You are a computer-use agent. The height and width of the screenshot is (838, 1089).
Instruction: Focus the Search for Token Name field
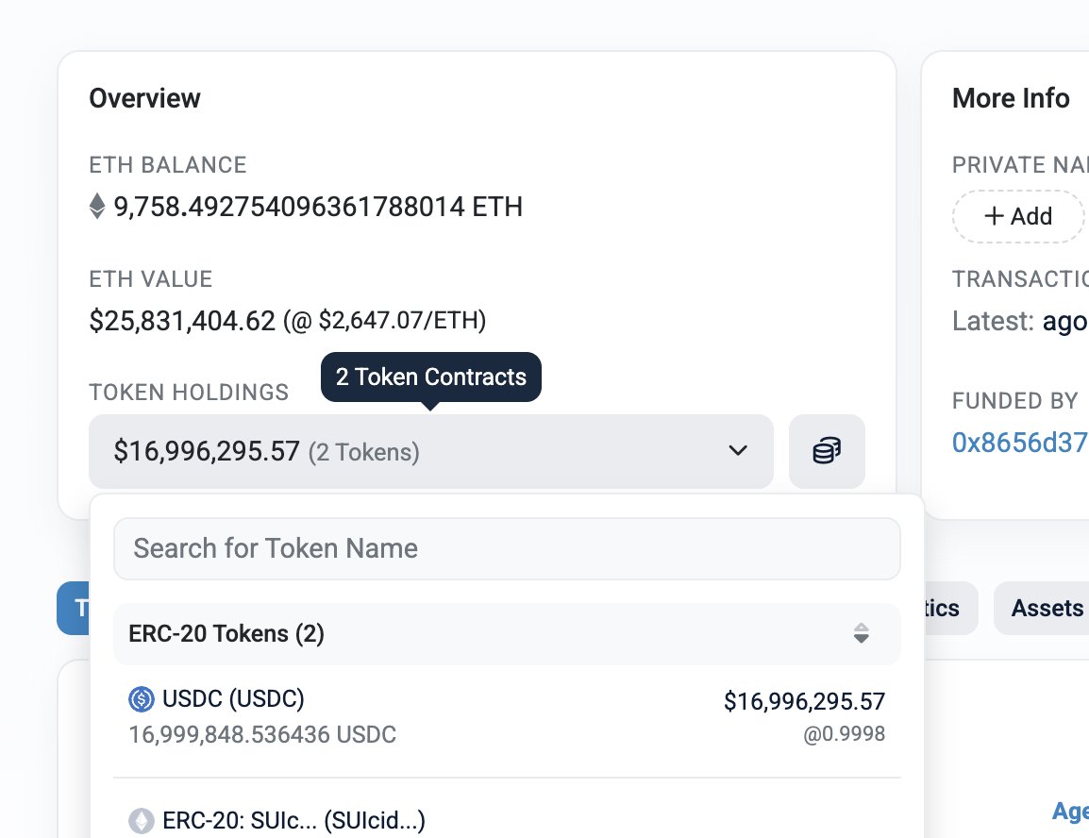(507, 548)
